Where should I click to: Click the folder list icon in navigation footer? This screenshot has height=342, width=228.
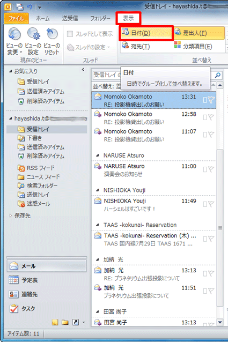click(65, 322)
